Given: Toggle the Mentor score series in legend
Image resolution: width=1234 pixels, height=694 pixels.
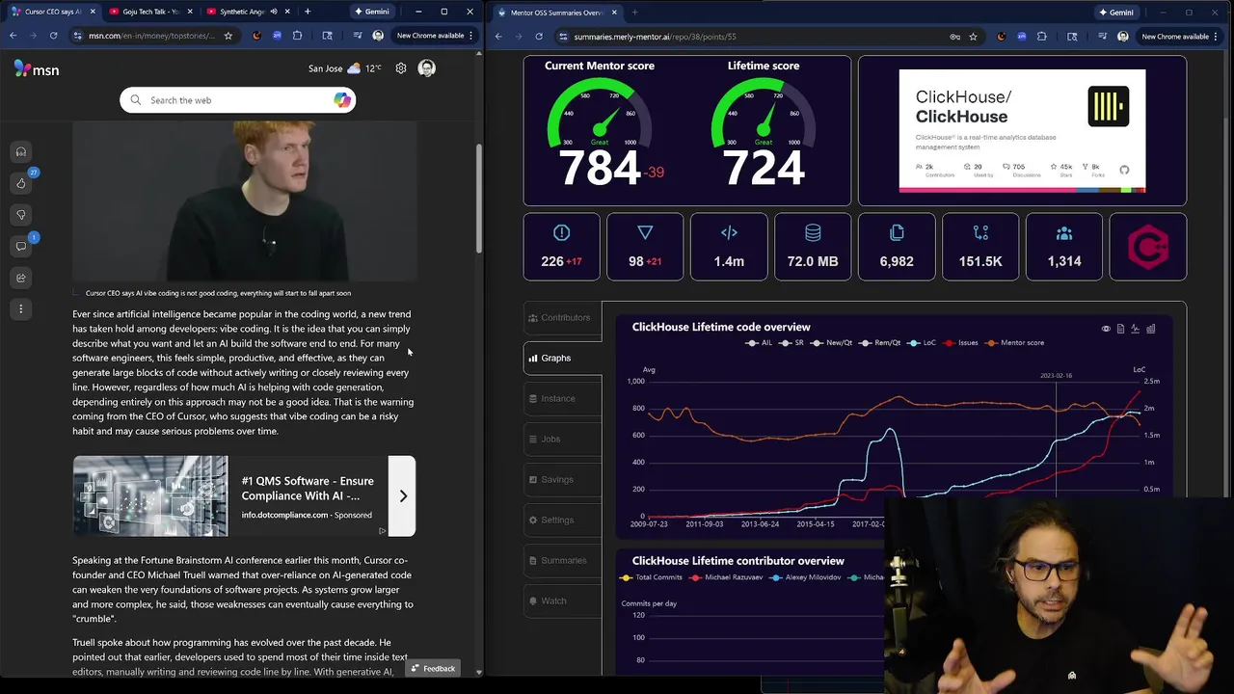Looking at the screenshot, I should pos(1014,342).
